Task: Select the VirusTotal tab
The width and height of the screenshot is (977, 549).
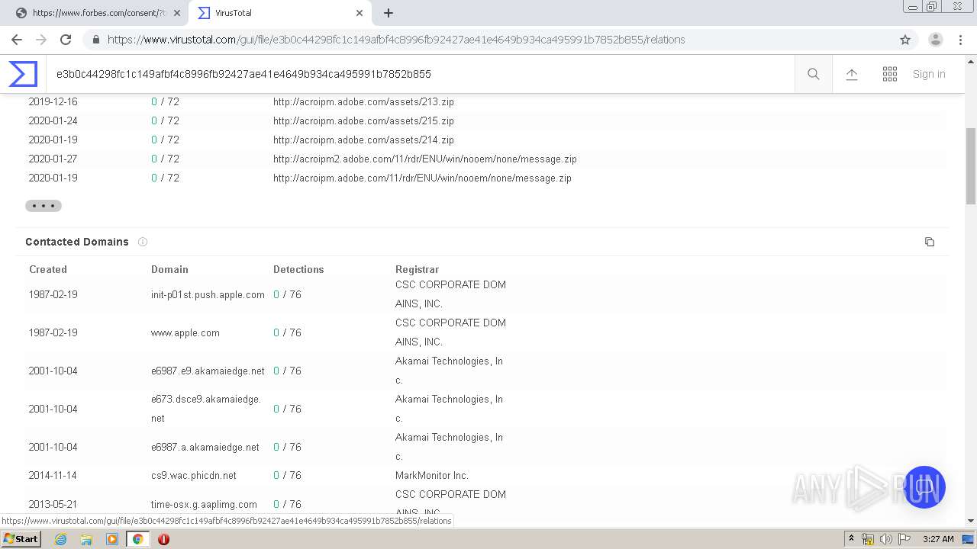Action: [x=280, y=13]
